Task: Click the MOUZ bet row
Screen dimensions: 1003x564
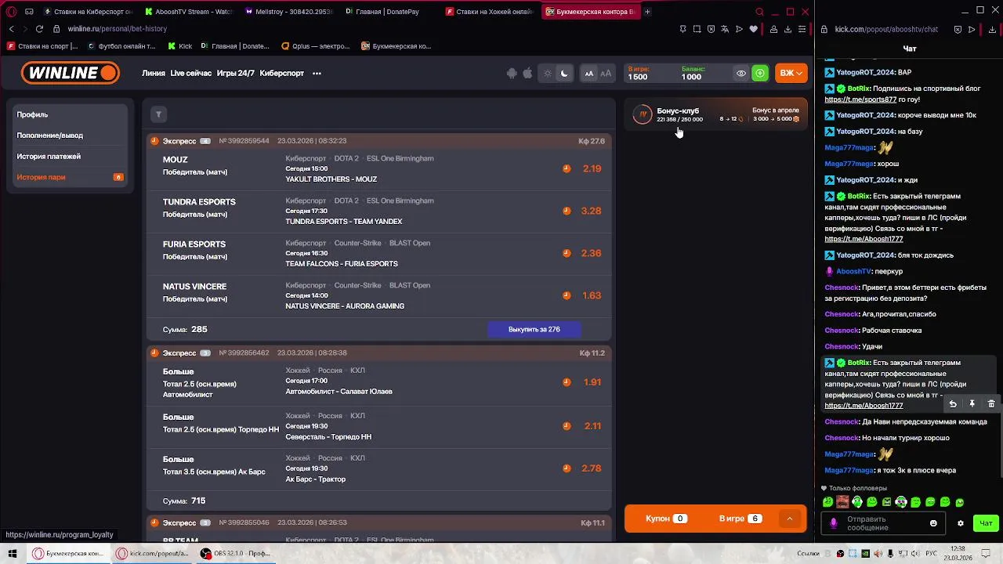Action: pyautogui.click(x=378, y=168)
